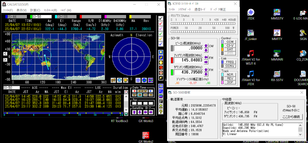Click the footprints icon below azimuth plot
Screen dimensions: 308x143
[113, 80]
